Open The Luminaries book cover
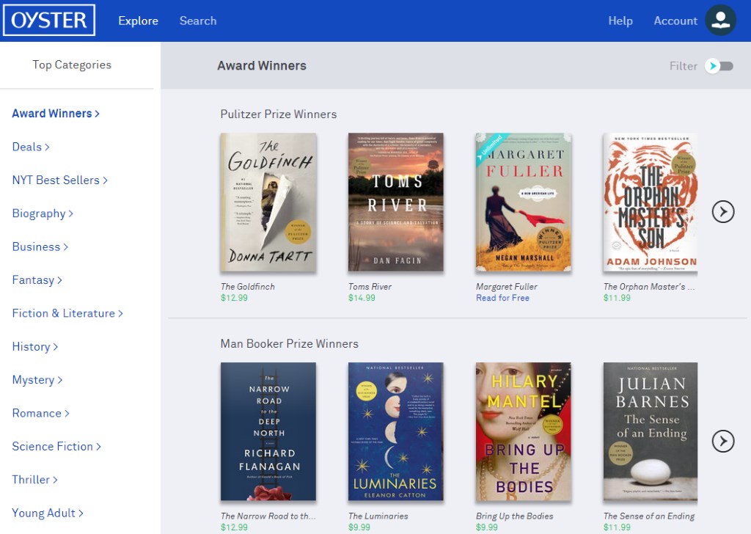The height and width of the screenshot is (534, 751). (x=395, y=431)
